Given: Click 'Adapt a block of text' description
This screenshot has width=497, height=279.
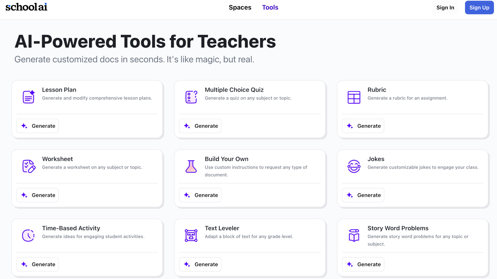Looking at the screenshot, I should [x=249, y=236].
